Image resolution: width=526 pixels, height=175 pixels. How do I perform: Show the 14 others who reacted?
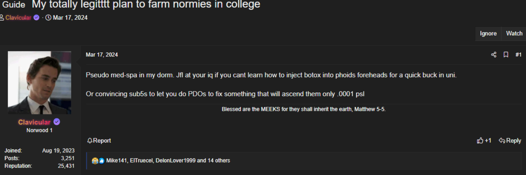pyautogui.click(x=218, y=161)
